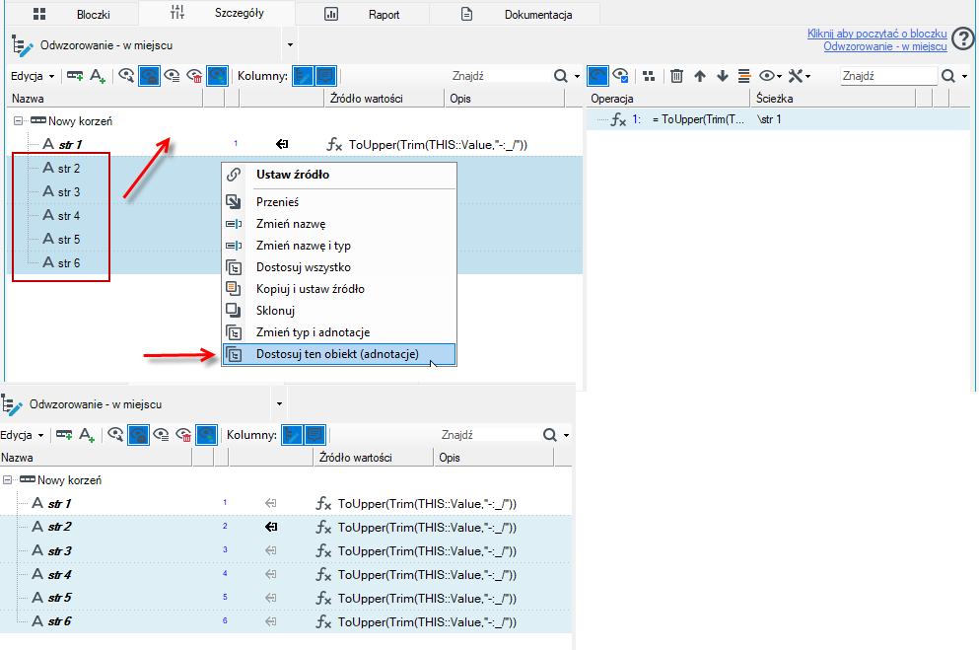This screenshot has width=979, height=650.
Task: Toggle the highlighted eye button in the operations toolbar
Action: 597,76
